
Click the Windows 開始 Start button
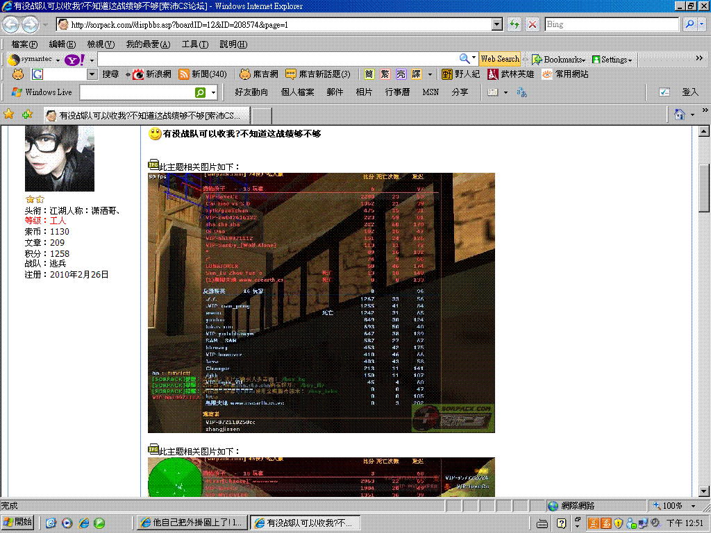pyautogui.click(x=18, y=523)
